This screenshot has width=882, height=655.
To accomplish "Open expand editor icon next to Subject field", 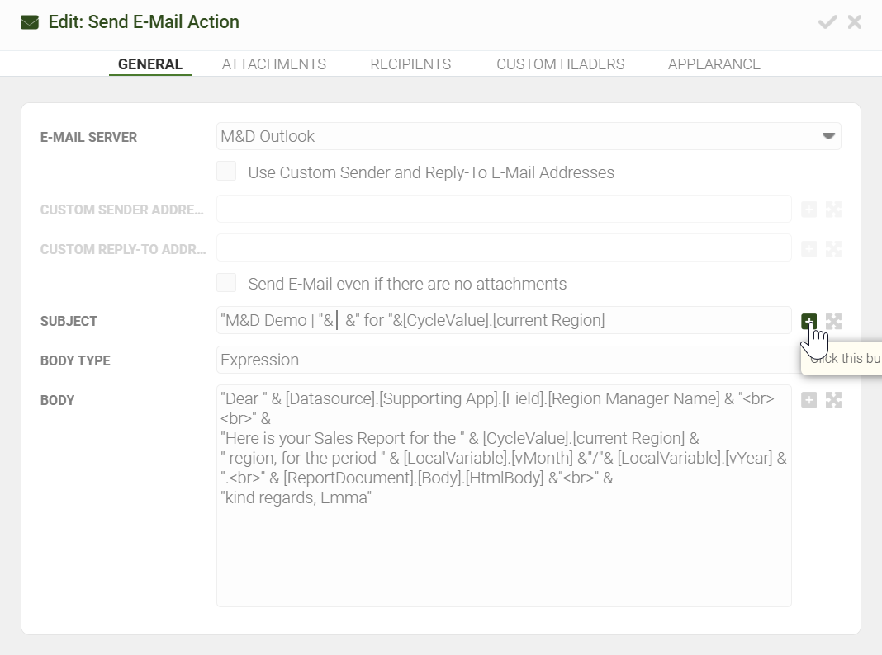I will (833, 322).
